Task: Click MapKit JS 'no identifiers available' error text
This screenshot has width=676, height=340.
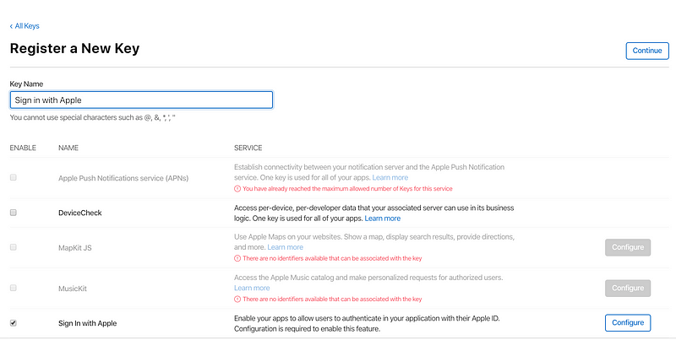Action: (x=332, y=258)
